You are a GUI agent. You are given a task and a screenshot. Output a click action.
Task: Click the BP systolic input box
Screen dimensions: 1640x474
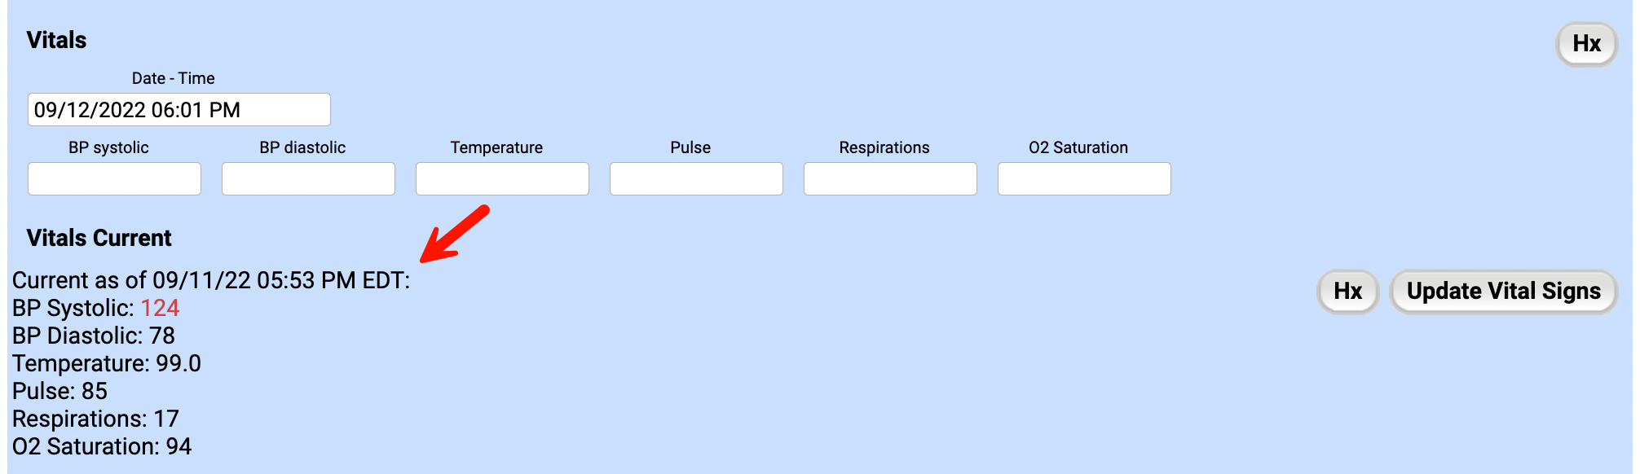tap(114, 179)
